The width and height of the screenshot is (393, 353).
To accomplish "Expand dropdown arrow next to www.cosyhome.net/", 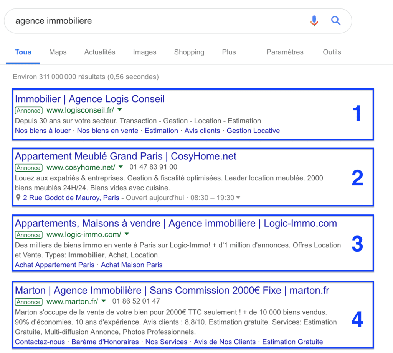I will 121,167.
